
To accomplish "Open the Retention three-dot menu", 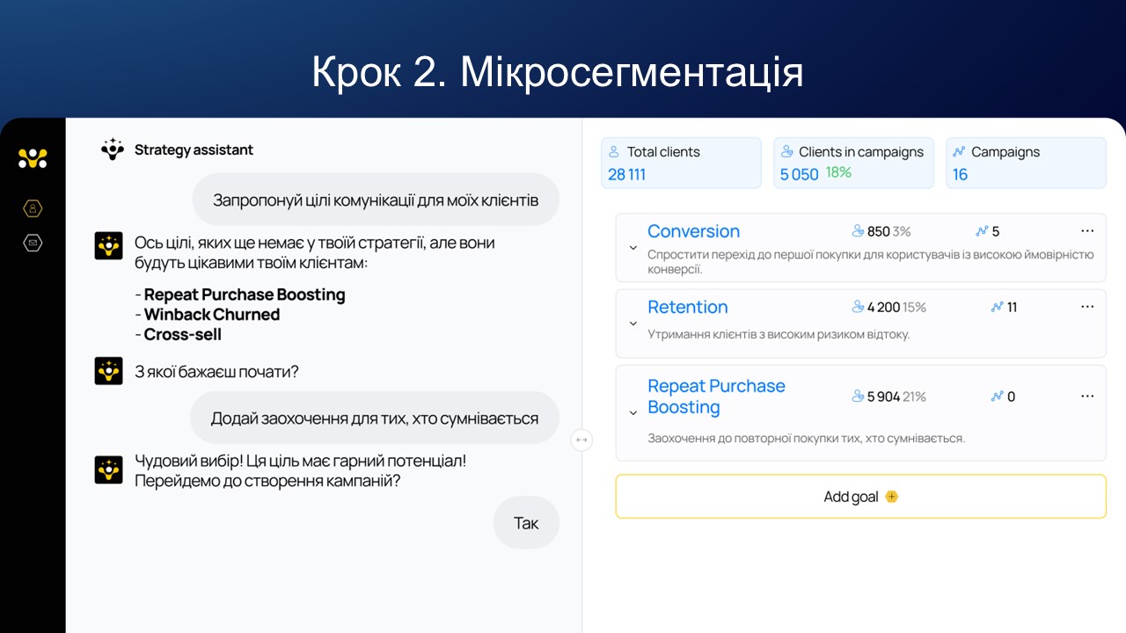I will pyautogui.click(x=1087, y=307).
